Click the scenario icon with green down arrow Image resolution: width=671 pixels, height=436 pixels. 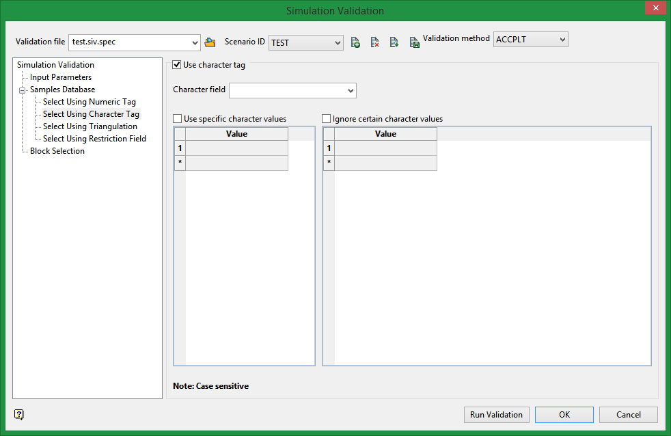coord(394,42)
